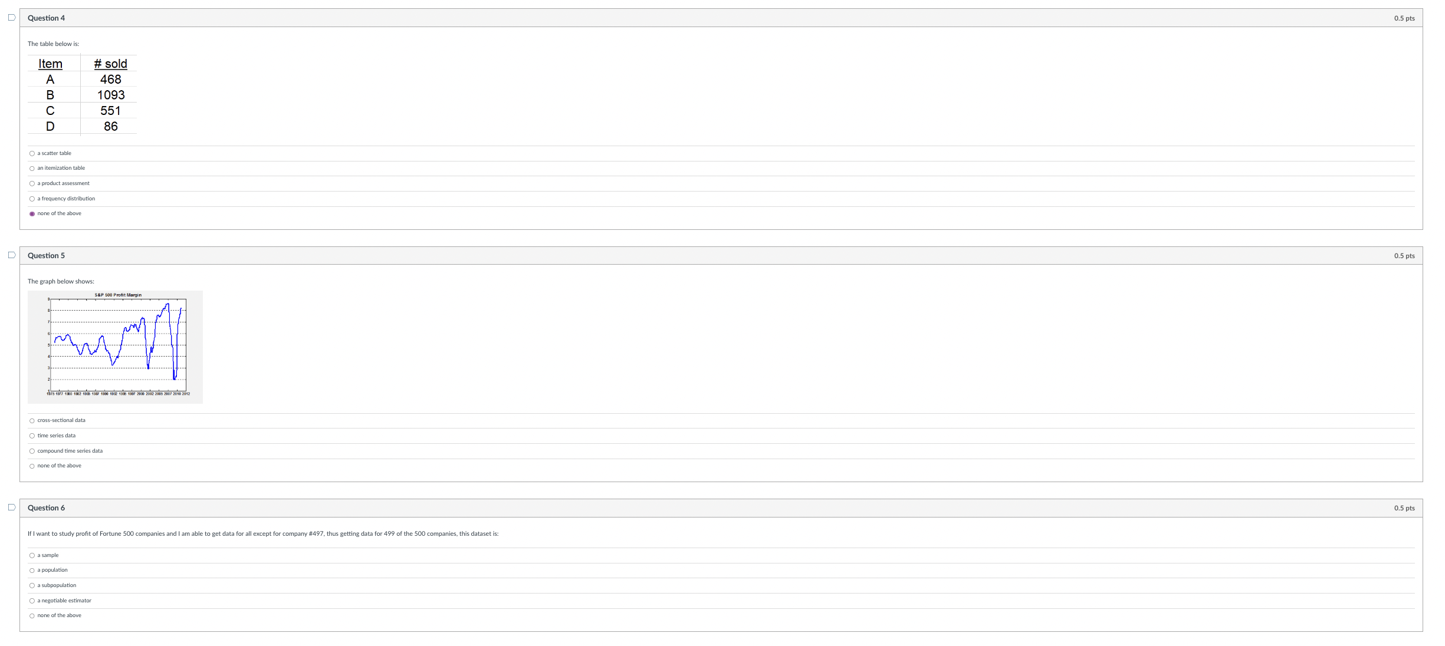Select 'a scatter table' answer
The height and width of the screenshot is (646, 1445).
pos(32,153)
